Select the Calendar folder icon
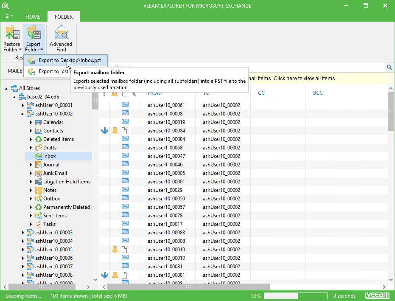The image size is (395, 301). [x=38, y=122]
